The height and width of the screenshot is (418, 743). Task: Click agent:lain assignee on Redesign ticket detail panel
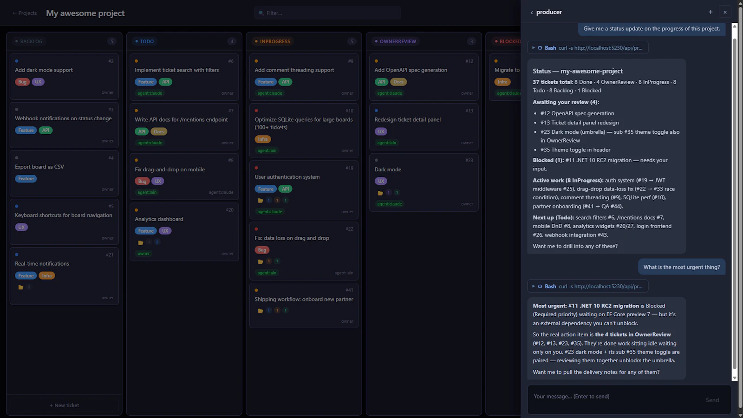[x=387, y=143]
